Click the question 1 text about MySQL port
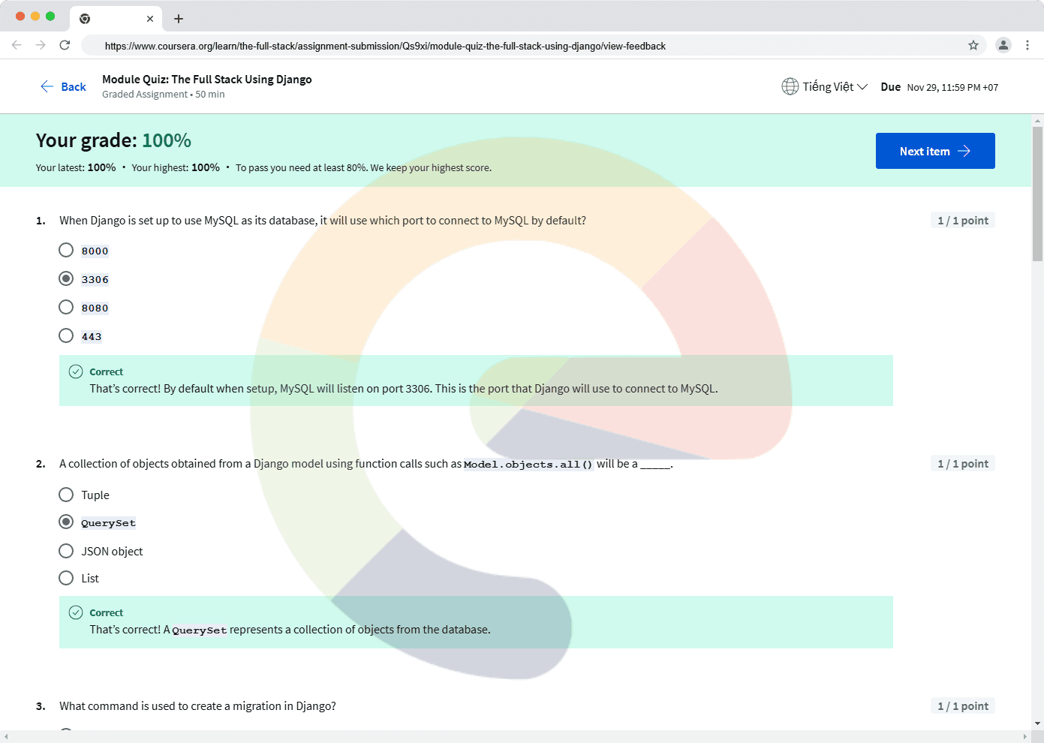This screenshot has height=743, width=1044. [x=323, y=221]
